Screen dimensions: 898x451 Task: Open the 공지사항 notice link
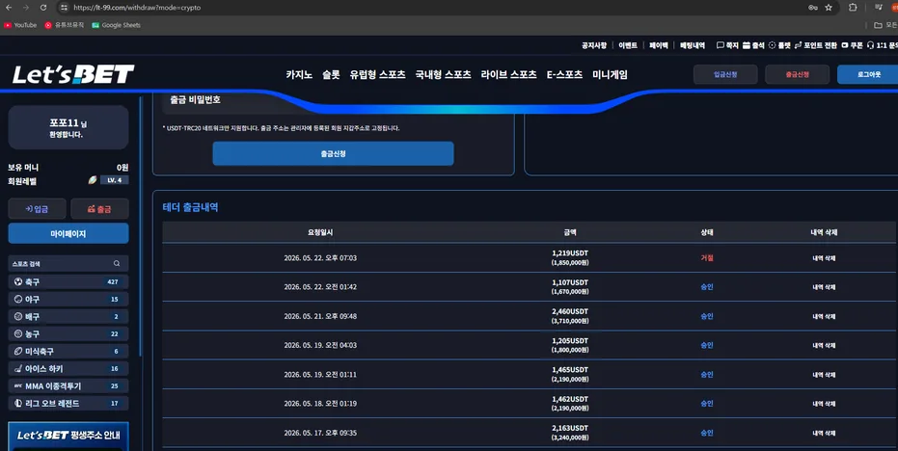[x=594, y=45]
